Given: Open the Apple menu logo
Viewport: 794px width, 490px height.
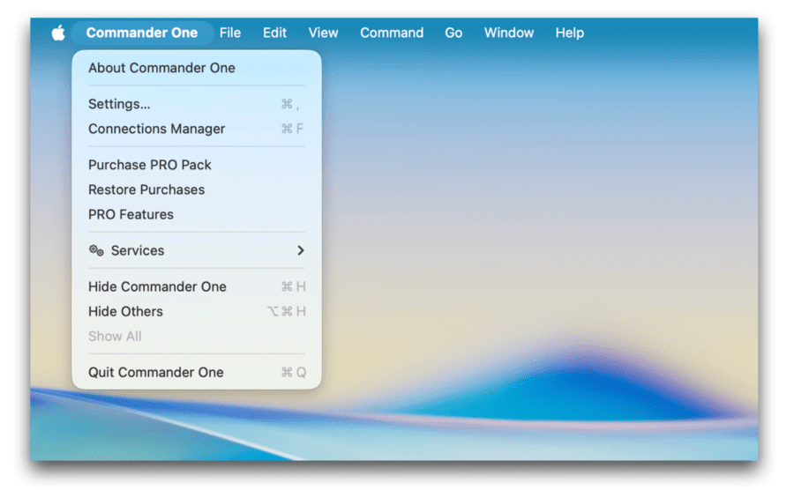Looking at the screenshot, I should coord(58,33).
